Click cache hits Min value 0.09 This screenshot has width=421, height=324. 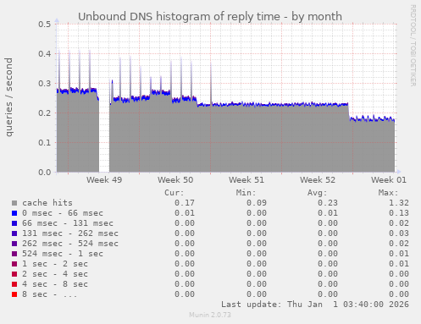[257, 203]
